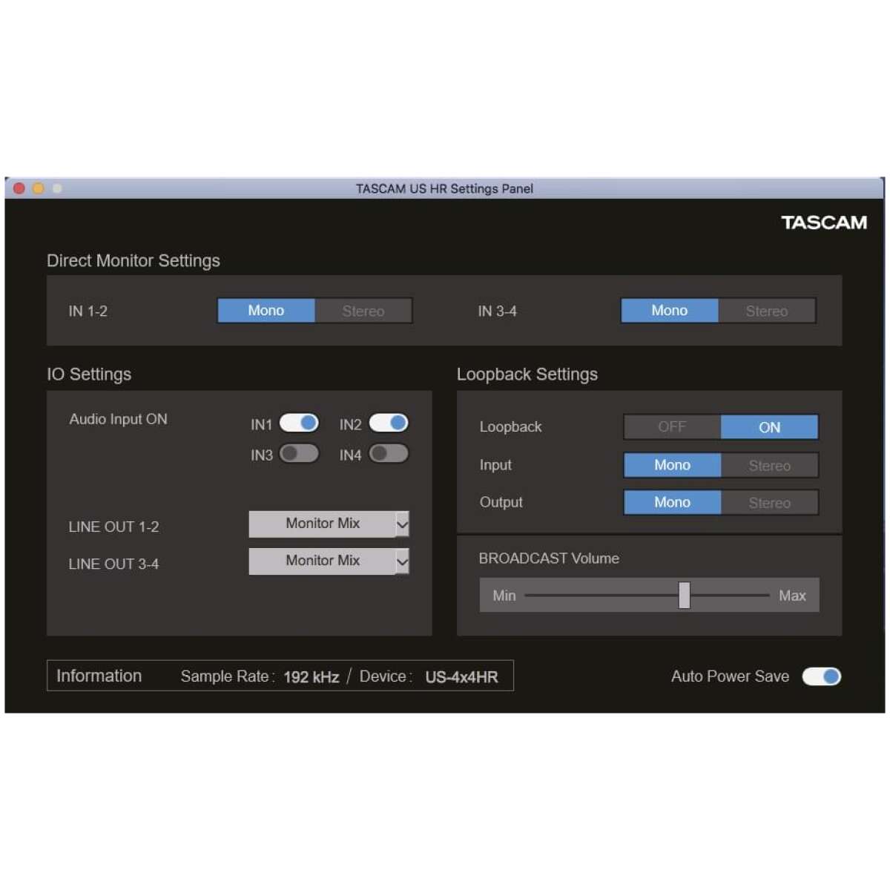The height and width of the screenshot is (890, 890).
Task: Click the TASCAM US HR Settings Panel title
Action: click(x=444, y=188)
